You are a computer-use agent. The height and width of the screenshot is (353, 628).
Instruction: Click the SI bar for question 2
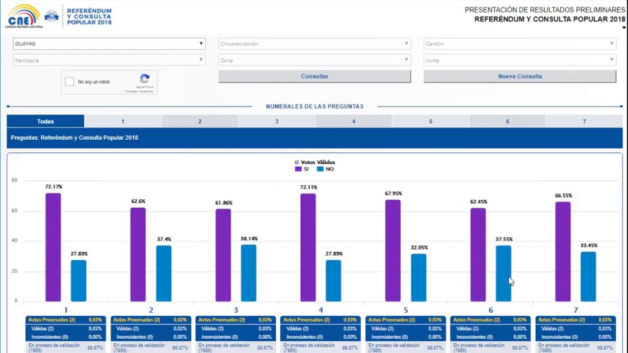coord(138,254)
